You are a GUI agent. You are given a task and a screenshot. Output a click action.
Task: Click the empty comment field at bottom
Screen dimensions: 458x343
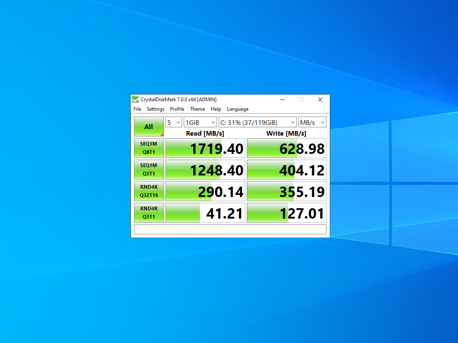(230, 229)
